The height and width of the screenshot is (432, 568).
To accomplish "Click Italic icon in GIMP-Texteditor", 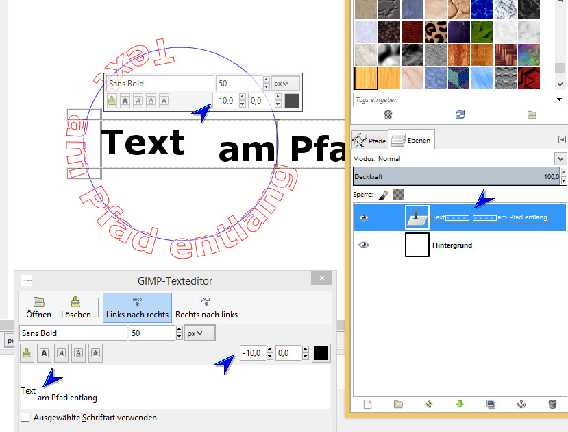I will [x=62, y=353].
